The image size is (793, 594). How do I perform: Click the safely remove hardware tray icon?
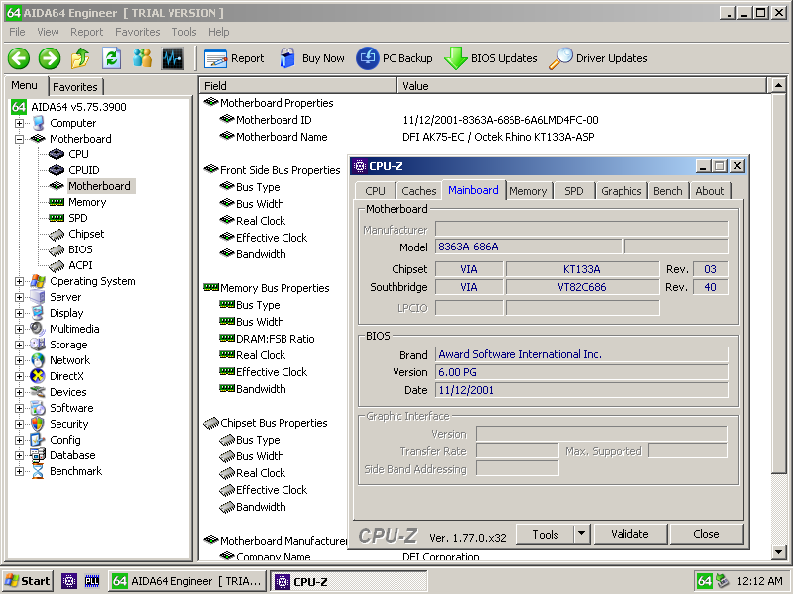coord(723,581)
